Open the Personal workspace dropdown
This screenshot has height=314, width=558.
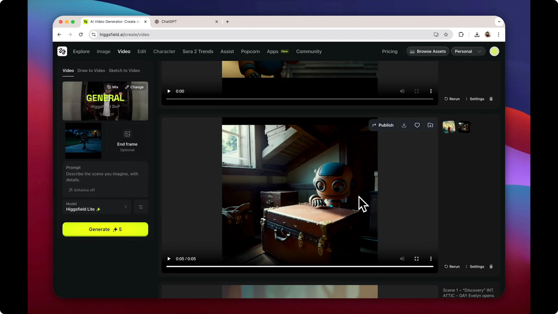[x=468, y=51]
